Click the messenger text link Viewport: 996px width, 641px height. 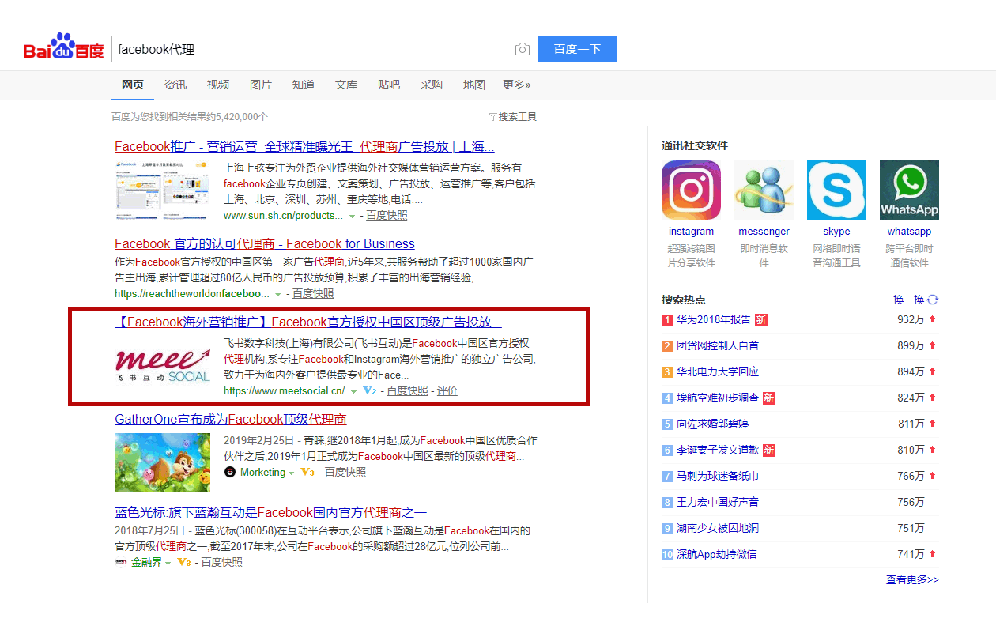(x=764, y=232)
